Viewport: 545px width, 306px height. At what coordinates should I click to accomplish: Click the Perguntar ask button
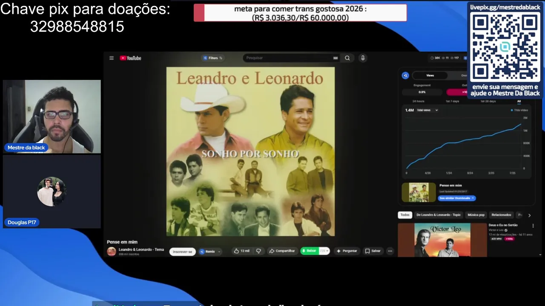[x=347, y=251]
